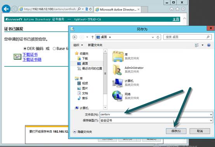Image resolution: width=215 pixels, height=147 pixels.
Task: Select 库 node in the navigation pane
Action: pos(79,78)
